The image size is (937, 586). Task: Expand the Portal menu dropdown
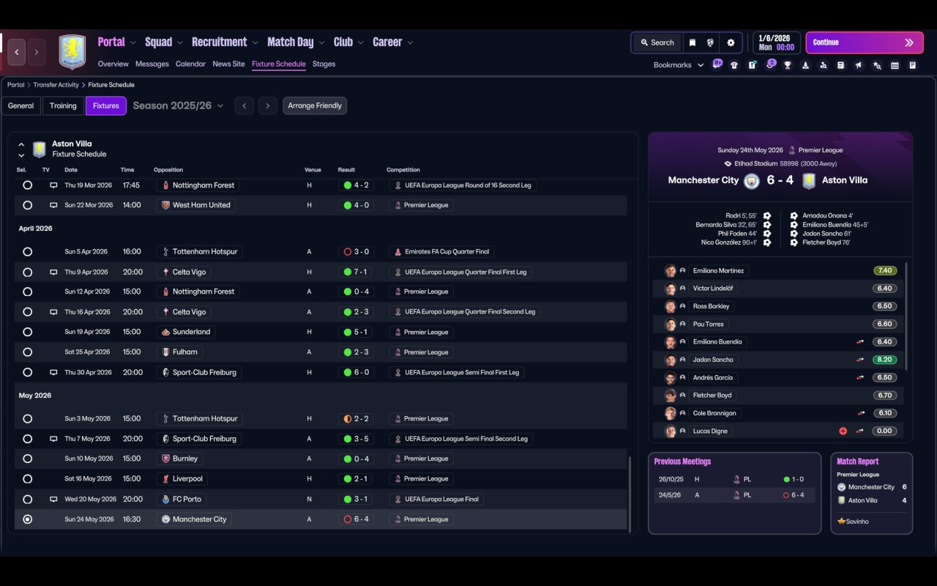[132, 42]
